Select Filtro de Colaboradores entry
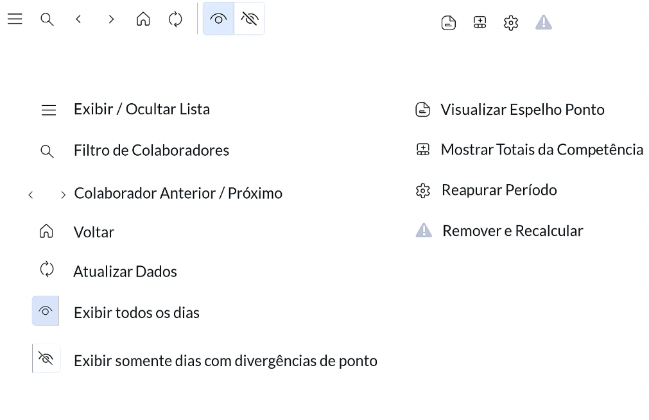649x420 pixels. point(151,150)
